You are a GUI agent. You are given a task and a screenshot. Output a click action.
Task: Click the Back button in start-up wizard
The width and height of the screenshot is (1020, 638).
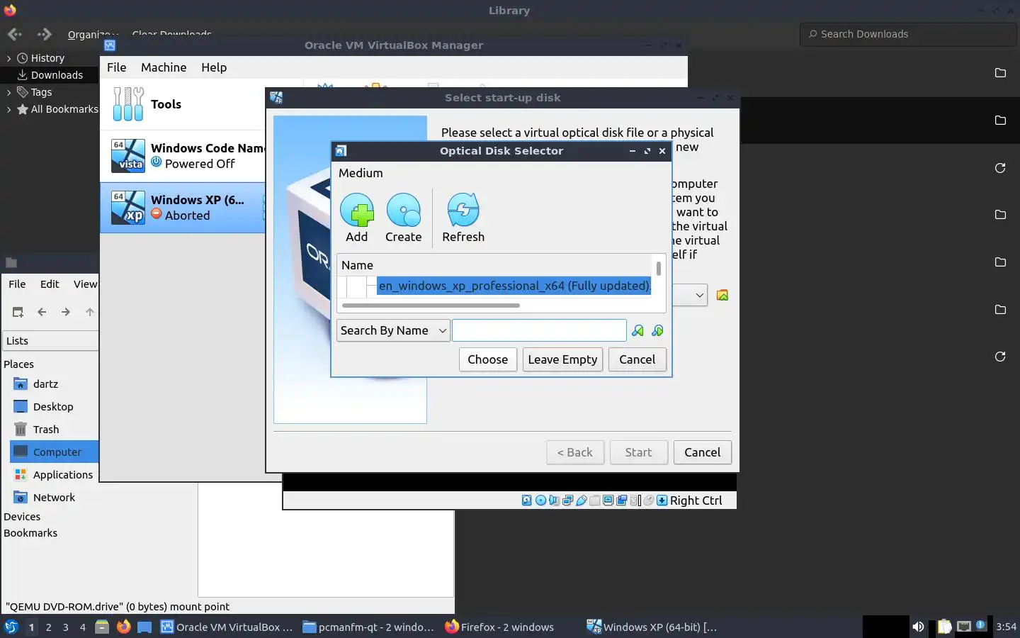coord(575,452)
